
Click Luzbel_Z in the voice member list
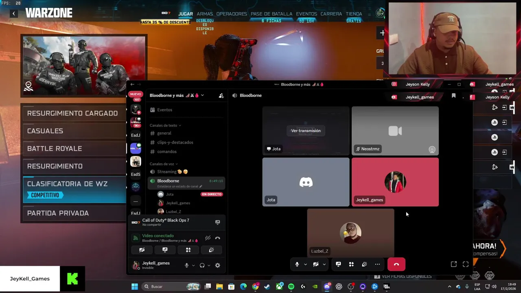pos(173,212)
